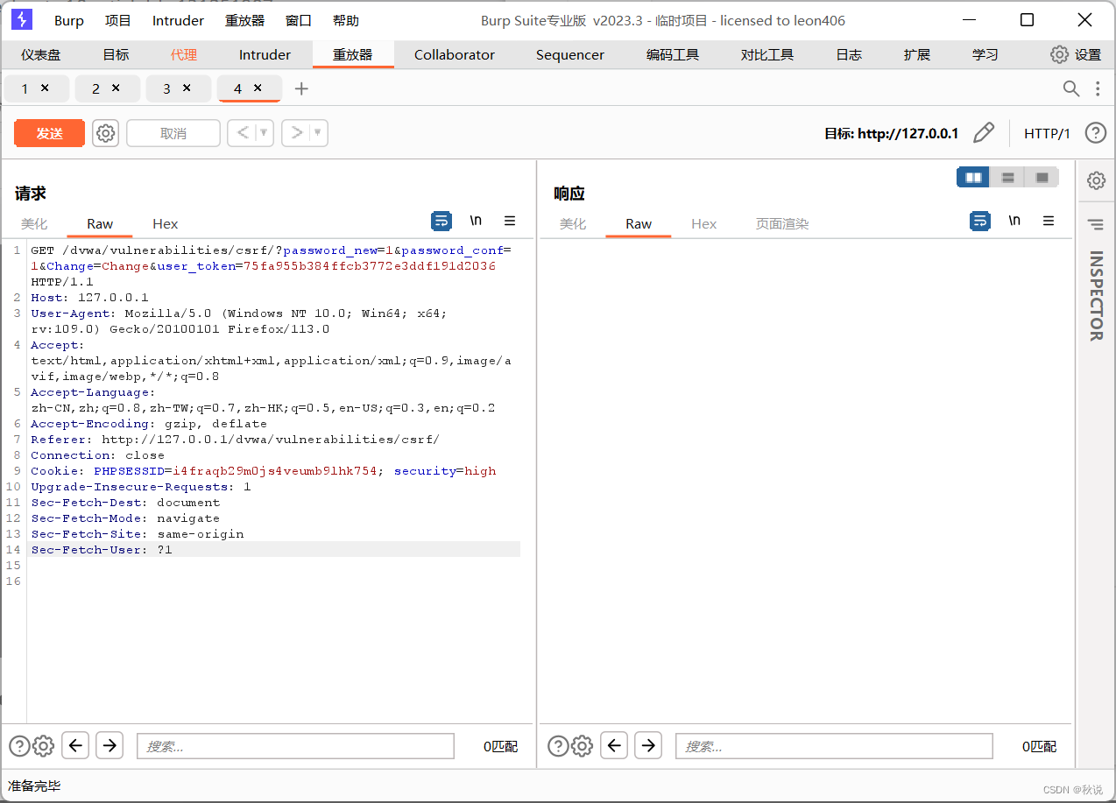The height and width of the screenshot is (803, 1116).
Task: Open request search help icon
Action: click(19, 746)
